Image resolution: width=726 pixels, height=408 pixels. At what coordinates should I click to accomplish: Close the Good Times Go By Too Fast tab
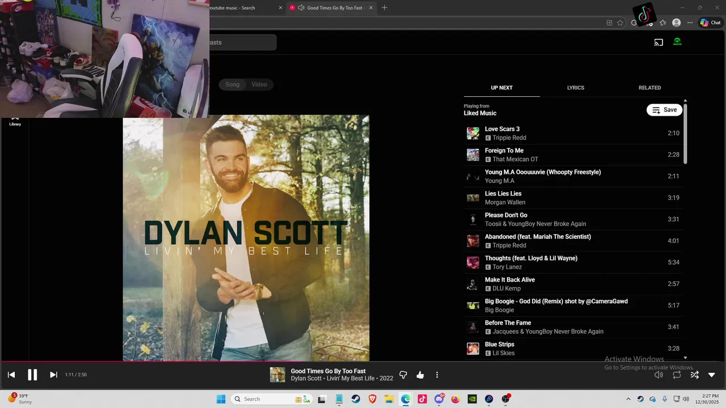tap(372, 8)
